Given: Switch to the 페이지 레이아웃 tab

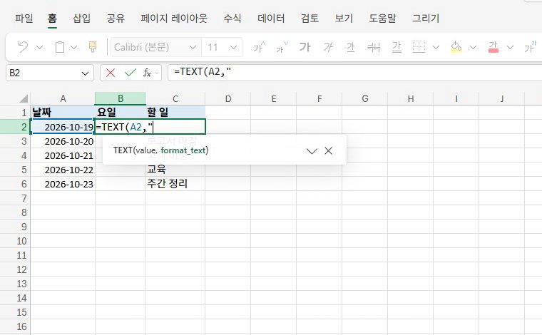Looking at the screenshot, I should click(x=174, y=18).
